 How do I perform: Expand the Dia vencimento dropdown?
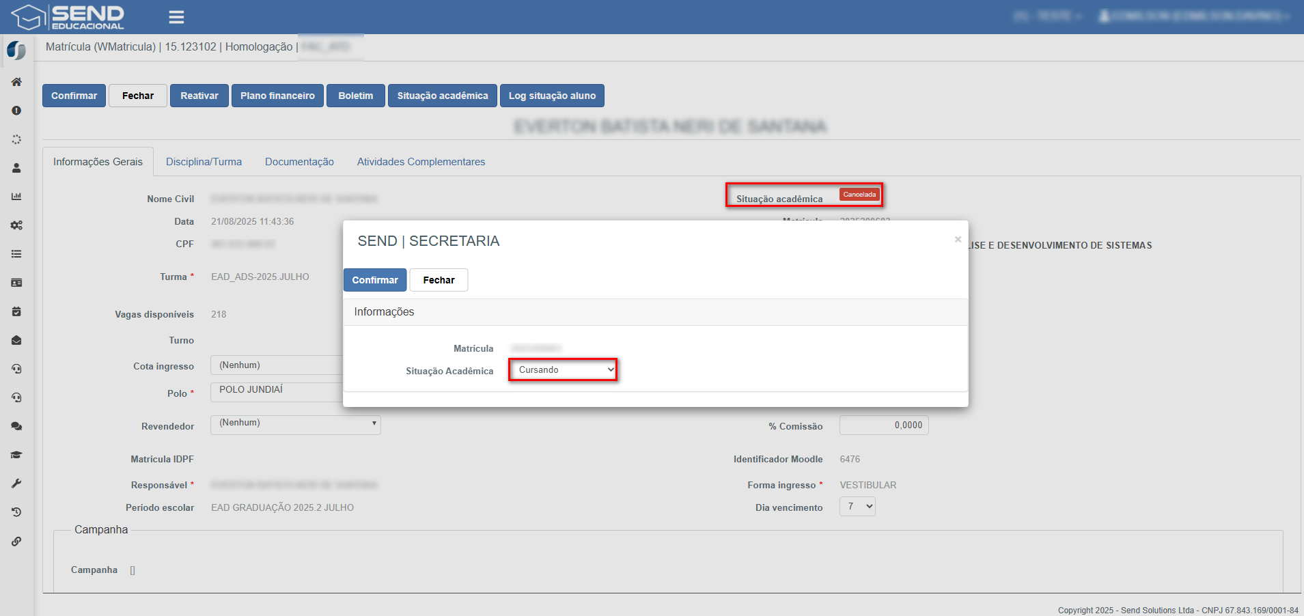(857, 507)
